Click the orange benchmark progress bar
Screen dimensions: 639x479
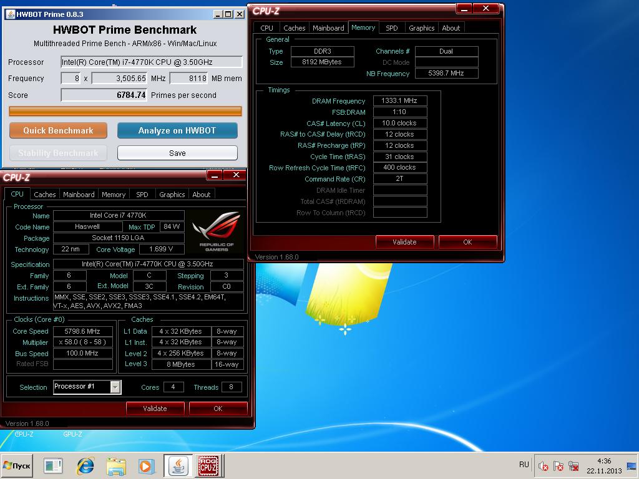[125, 111]
